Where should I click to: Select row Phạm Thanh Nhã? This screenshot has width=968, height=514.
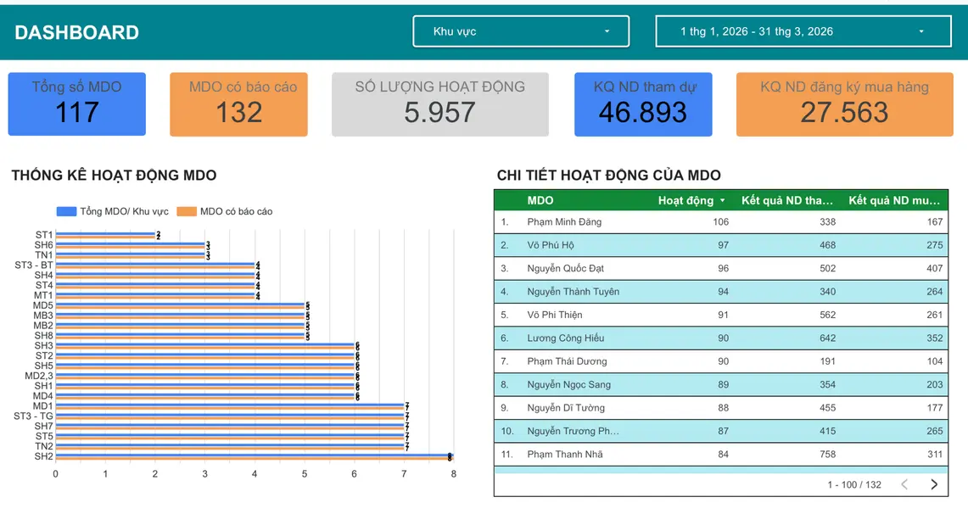[721, 454]
